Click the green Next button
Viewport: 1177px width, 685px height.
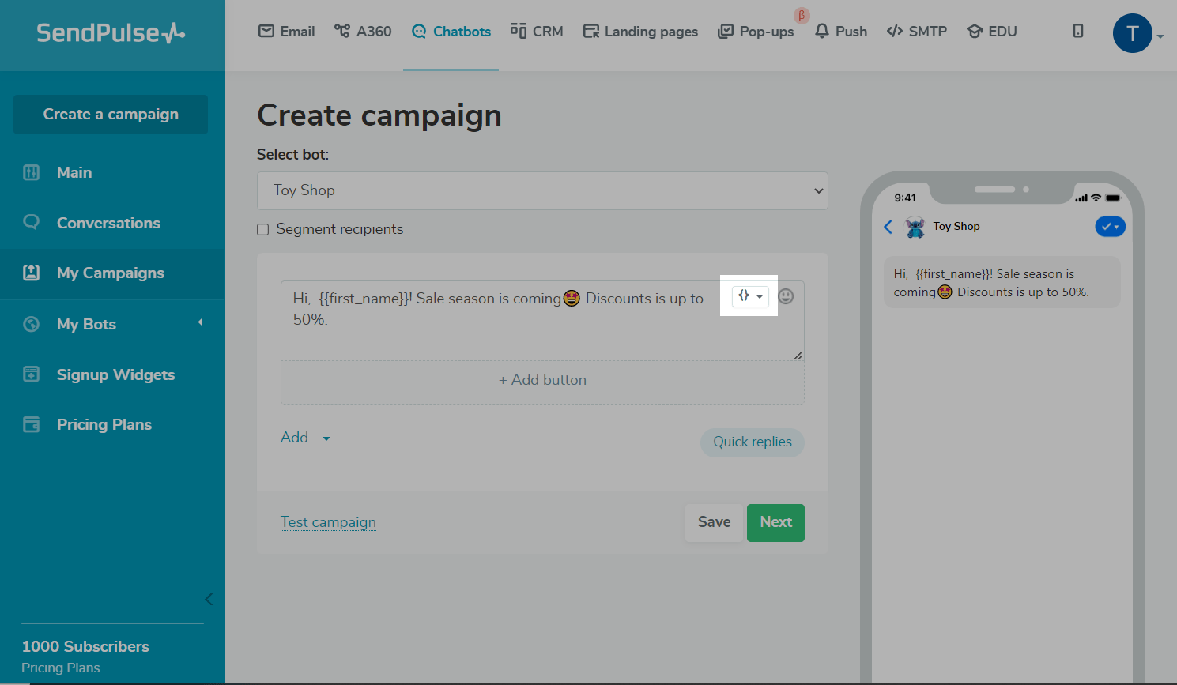[775, 522]
